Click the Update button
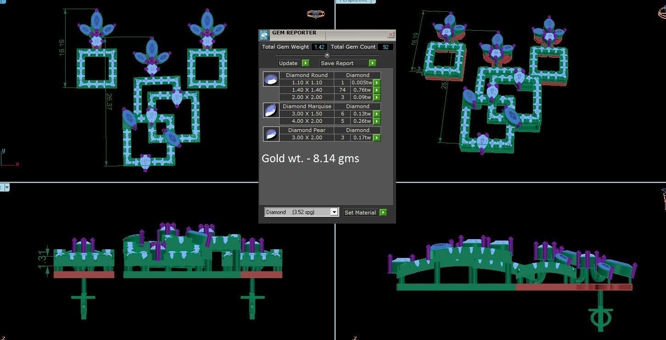666x340 pixels. tap(289, 63)
